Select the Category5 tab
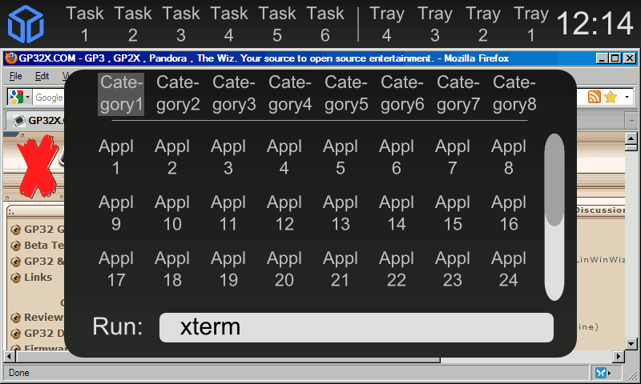This screenshot has height=384, width=641. (x=346, y=93)
